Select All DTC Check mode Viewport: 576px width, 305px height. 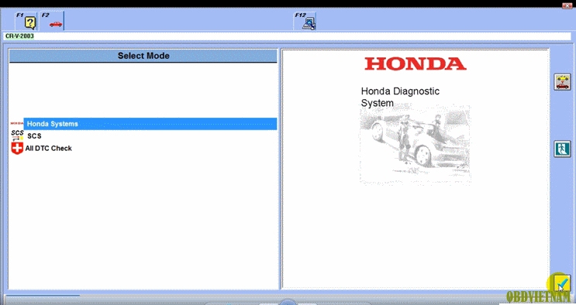pos(49,149)
